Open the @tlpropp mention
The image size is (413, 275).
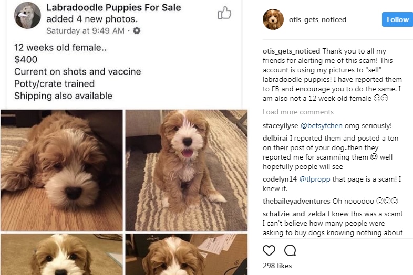pos(315,179)
